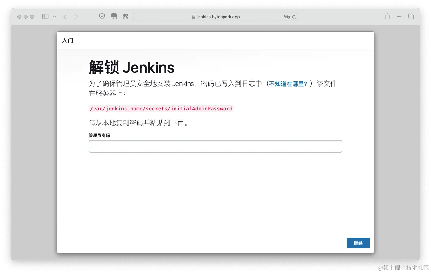Toggle the Safari sidebar
This screenshot has width=431, height=273.
(45, 16)
